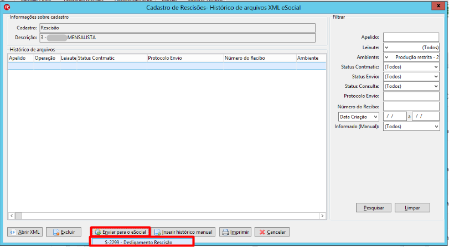Viewport: 449px width, 247px height.
Task: Click the red X icon on the Cancelar button
Action: [x=262, y=232]
